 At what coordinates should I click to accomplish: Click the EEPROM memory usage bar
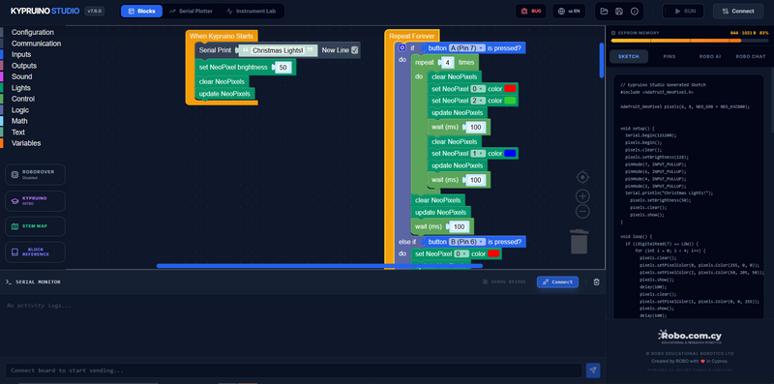coord(690,41)
